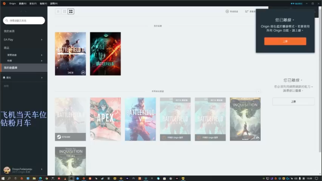
Task: Open the 說明(H) menu
Action: click(x=54, y=4)
